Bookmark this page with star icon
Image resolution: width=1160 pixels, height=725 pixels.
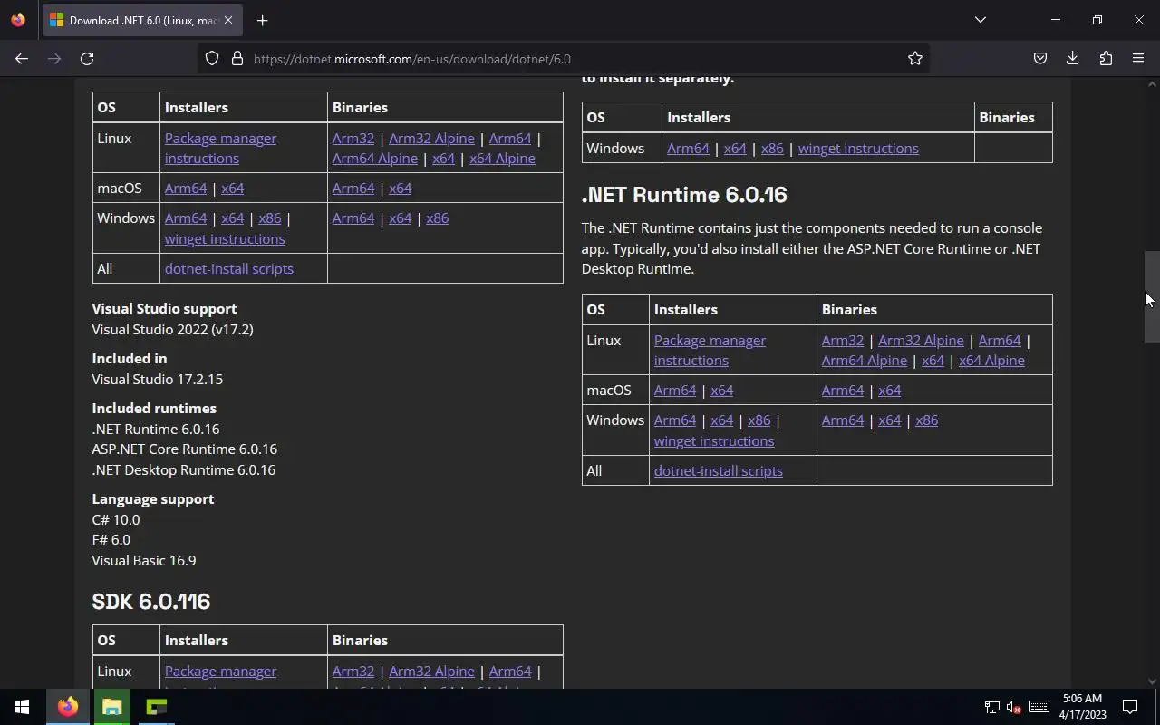click(x=915, y=58)
